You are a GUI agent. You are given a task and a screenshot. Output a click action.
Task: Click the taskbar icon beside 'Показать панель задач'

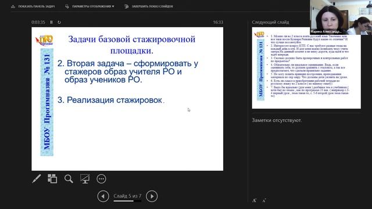pos(13,6)
